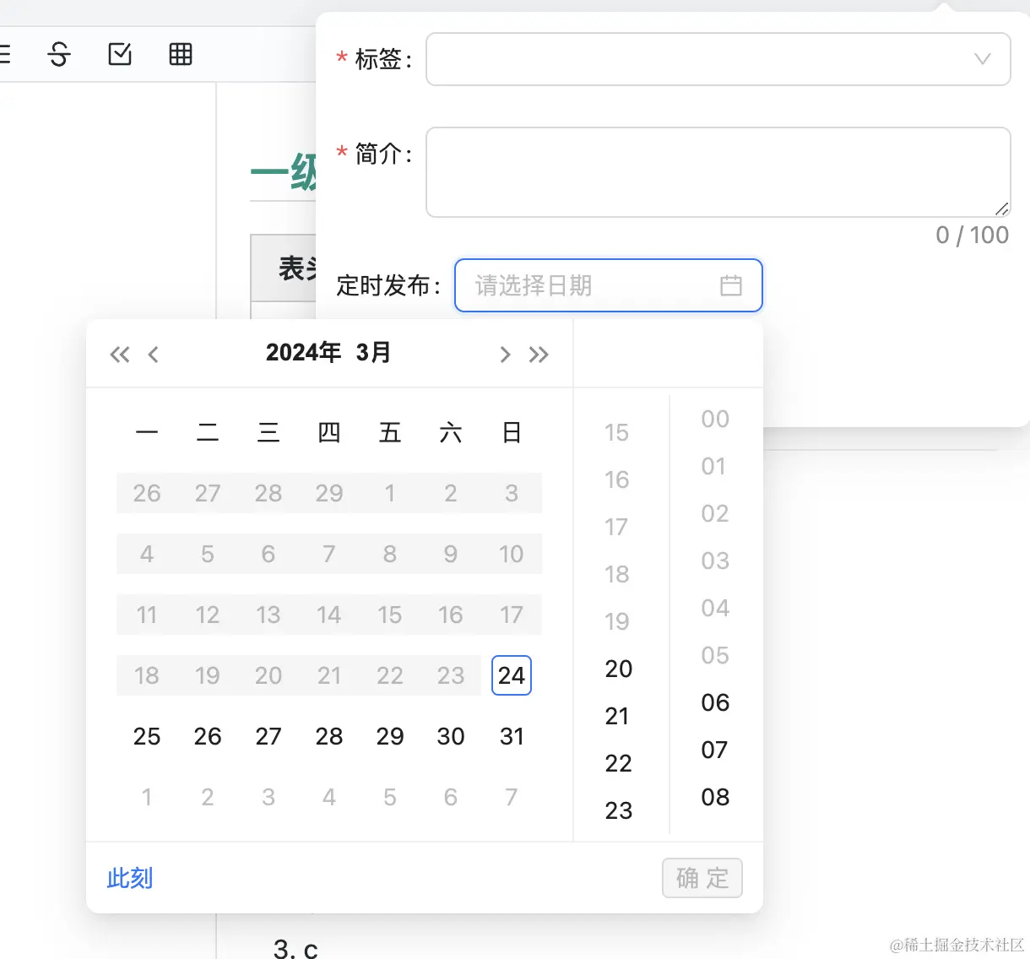The height and width of the screenshot is (959, 1030).
Task: Click the 一 weekday column header
Action: tap(147, 432)
